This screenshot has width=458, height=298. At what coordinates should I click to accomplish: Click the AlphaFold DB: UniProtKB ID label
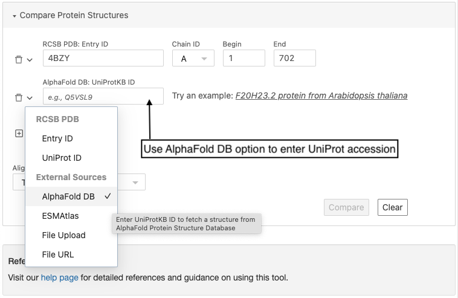pos(89,82)
